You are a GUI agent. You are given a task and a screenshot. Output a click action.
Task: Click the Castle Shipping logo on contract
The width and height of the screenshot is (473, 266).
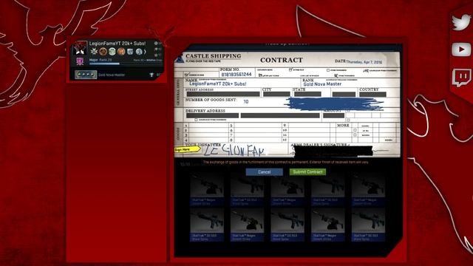tap(179, 58)
